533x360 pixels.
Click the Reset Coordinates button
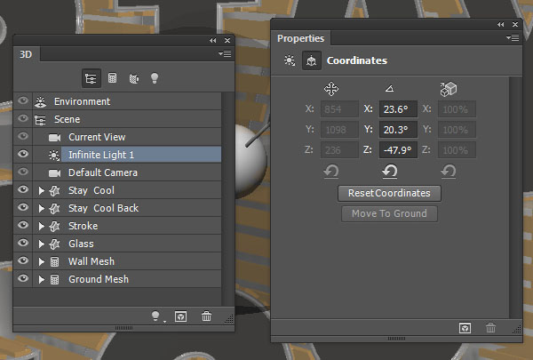pos(389,193)
